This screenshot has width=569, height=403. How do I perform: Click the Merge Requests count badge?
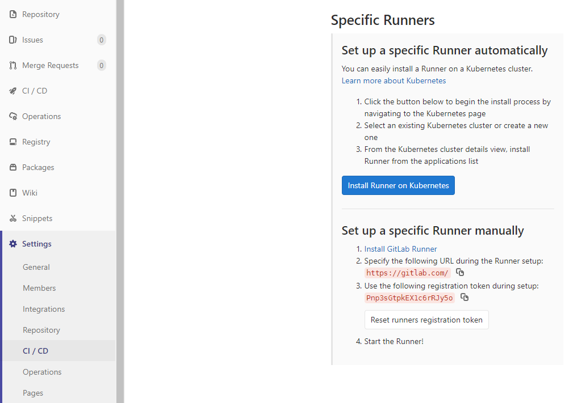[x=102, y=65]
